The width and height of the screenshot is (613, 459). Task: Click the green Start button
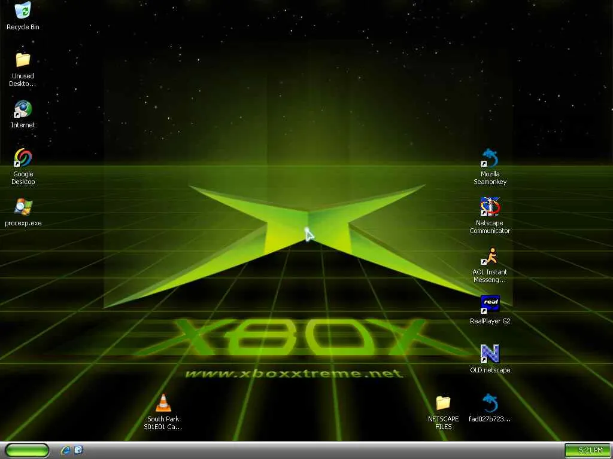coord(27,450)
